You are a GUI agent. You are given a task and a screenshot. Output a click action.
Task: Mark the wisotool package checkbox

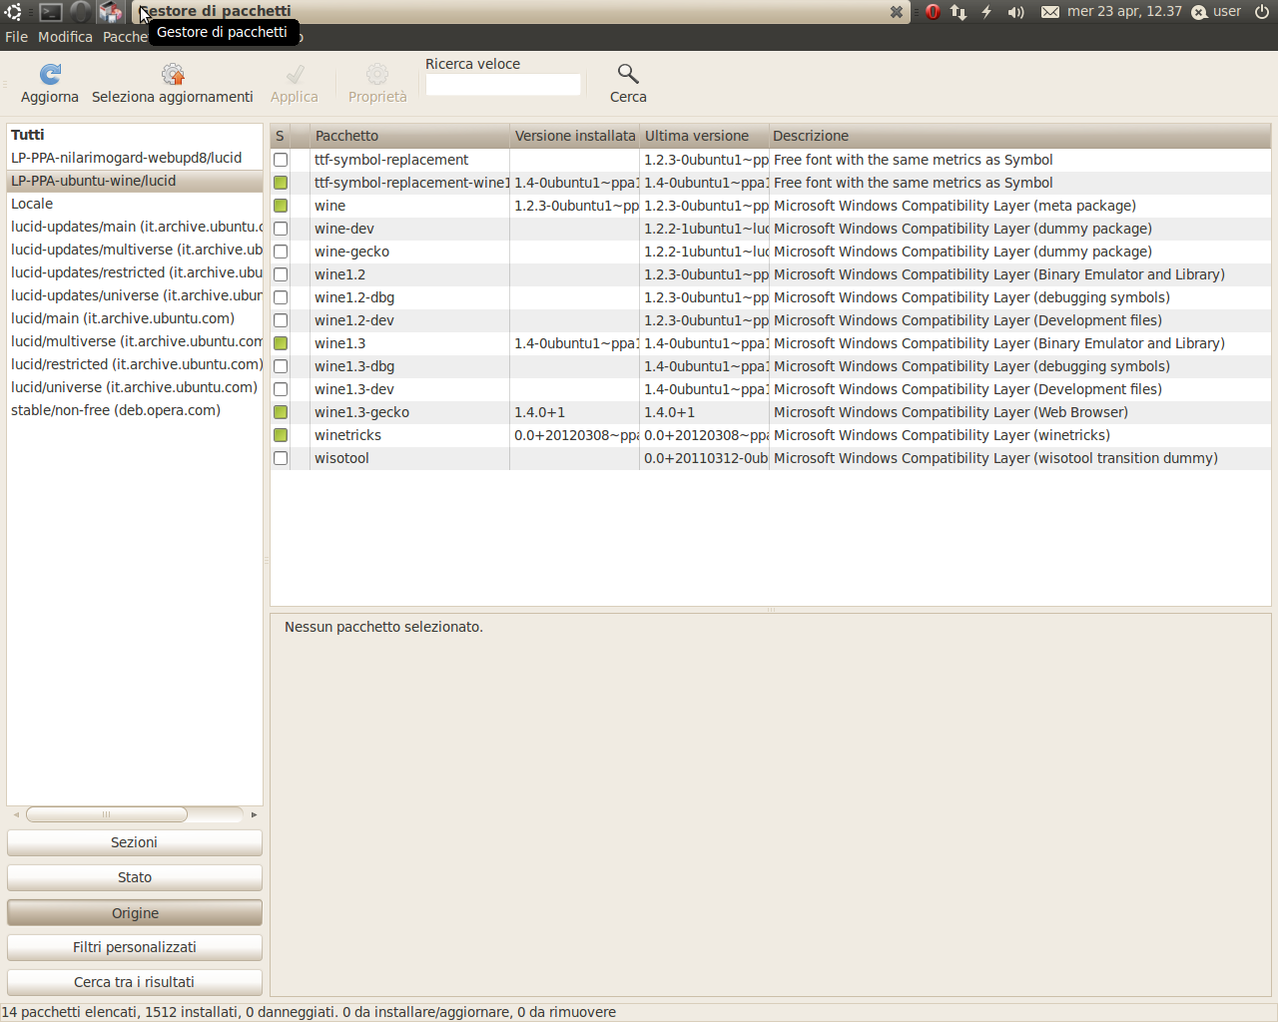pos(281,458)
